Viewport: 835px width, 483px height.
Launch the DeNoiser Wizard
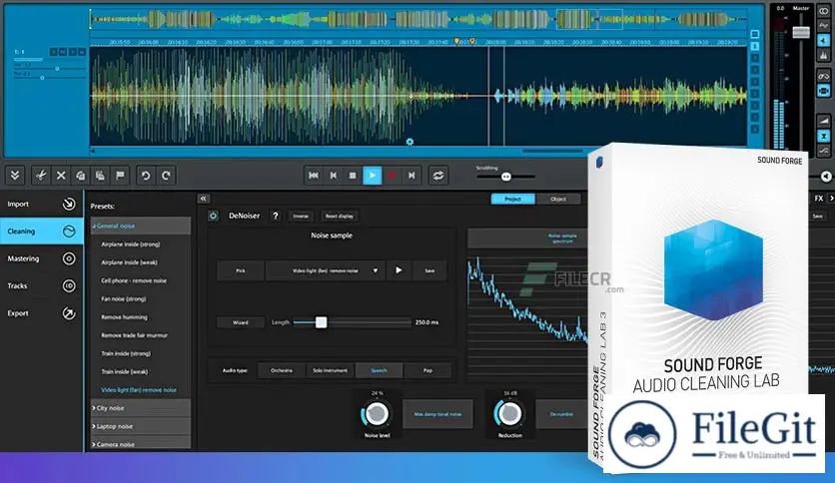point(240,322)
